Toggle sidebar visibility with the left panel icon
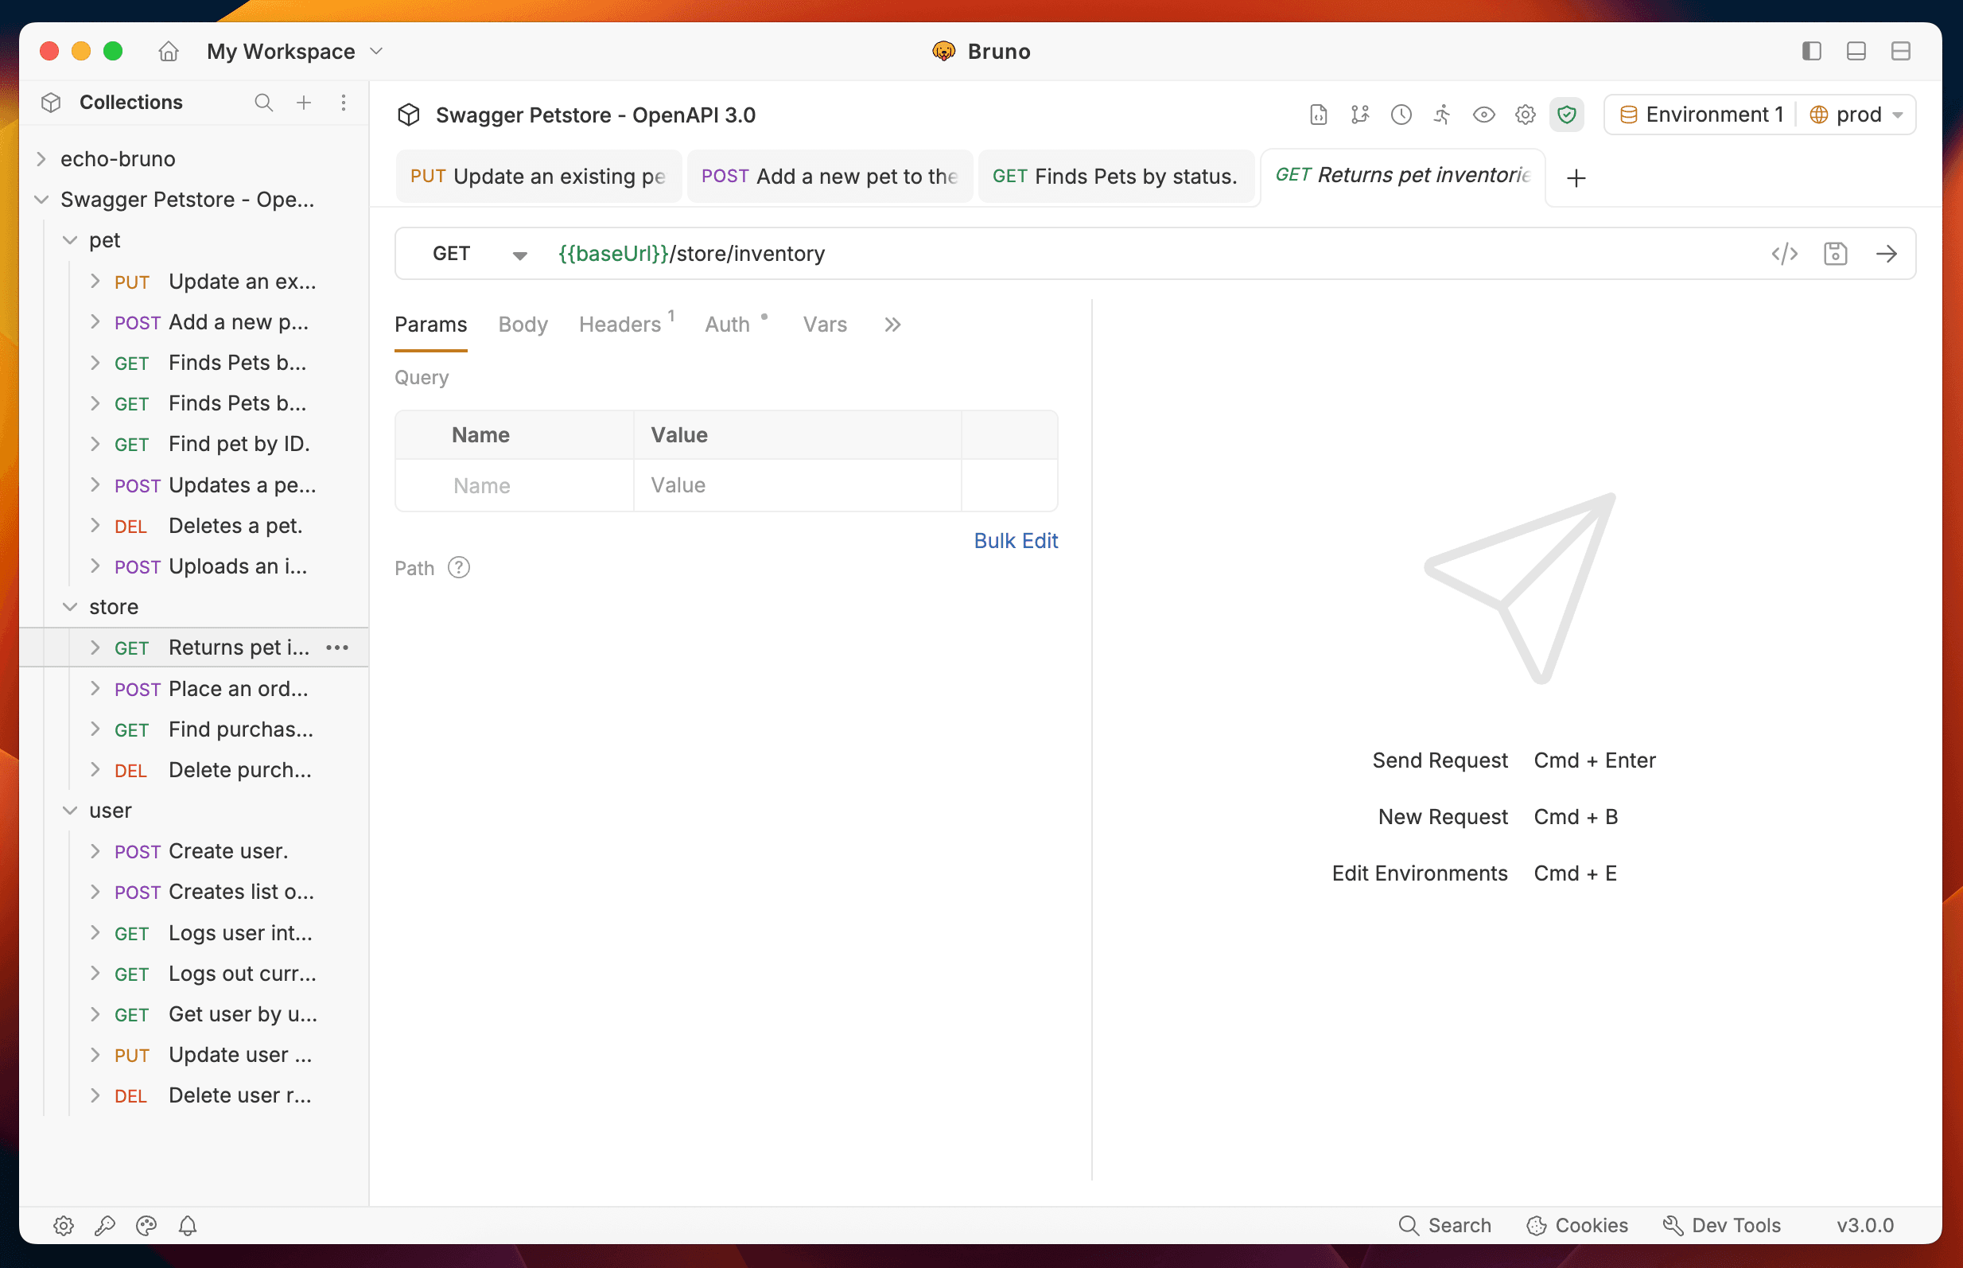Screen dimensions: 1963x1268 pos(1811,51)
